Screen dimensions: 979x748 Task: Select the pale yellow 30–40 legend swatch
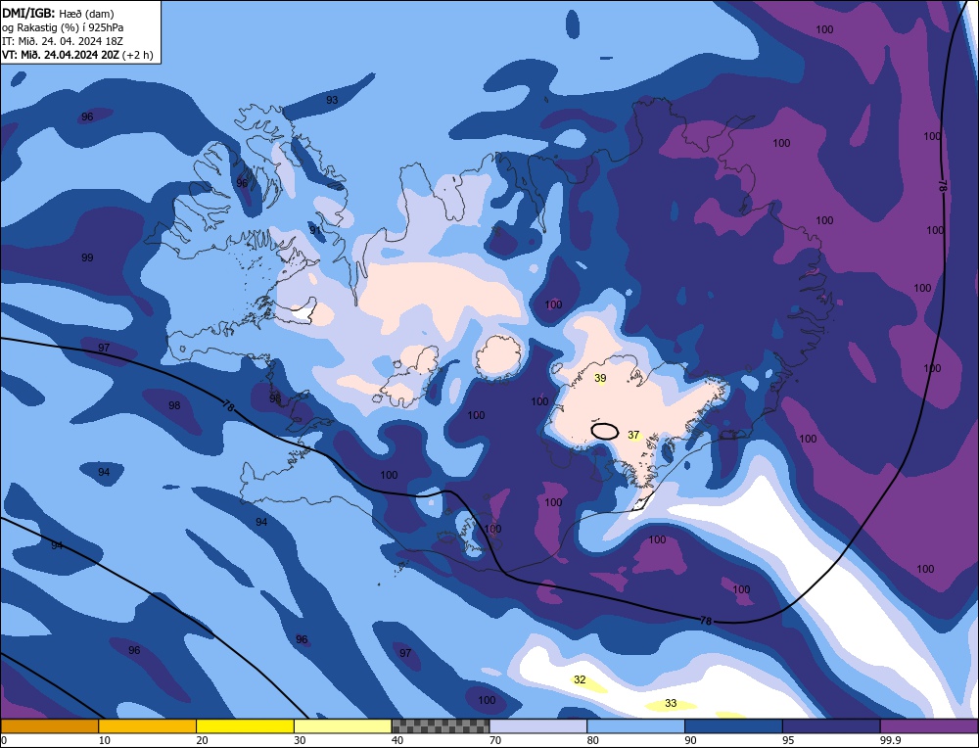point(343,726)
